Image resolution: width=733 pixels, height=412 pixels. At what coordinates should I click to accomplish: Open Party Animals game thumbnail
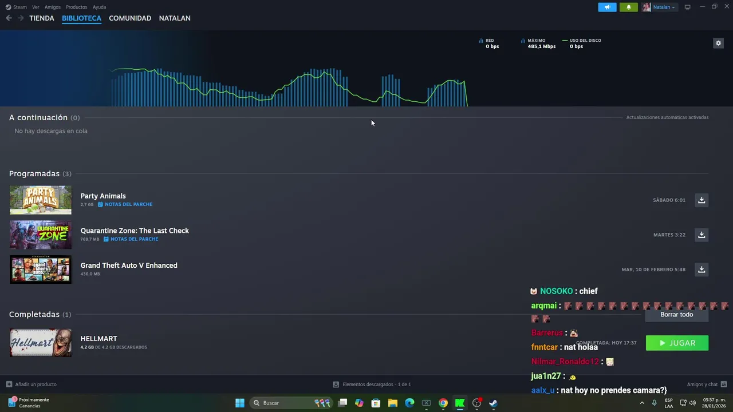point(41,200)
